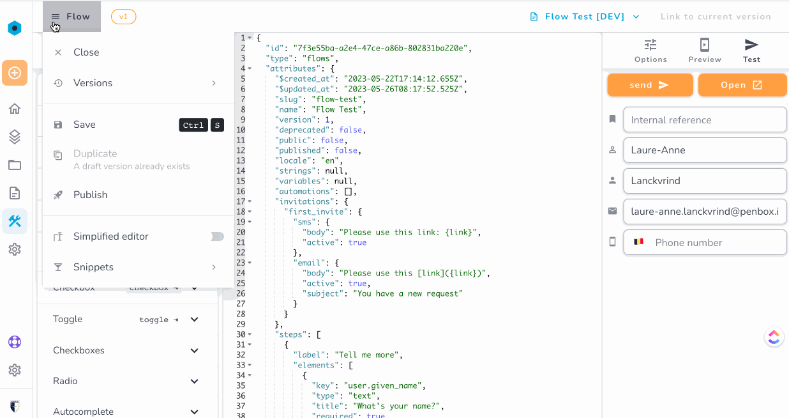Image resolution: width=789 pixels, height=418 pixels.
Task: Select Close in the Flow menu
Action: click(x=138, y=52)
